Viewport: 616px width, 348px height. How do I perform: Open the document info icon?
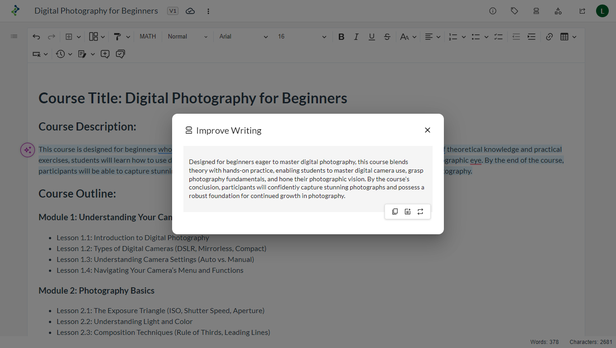(493, 11)
